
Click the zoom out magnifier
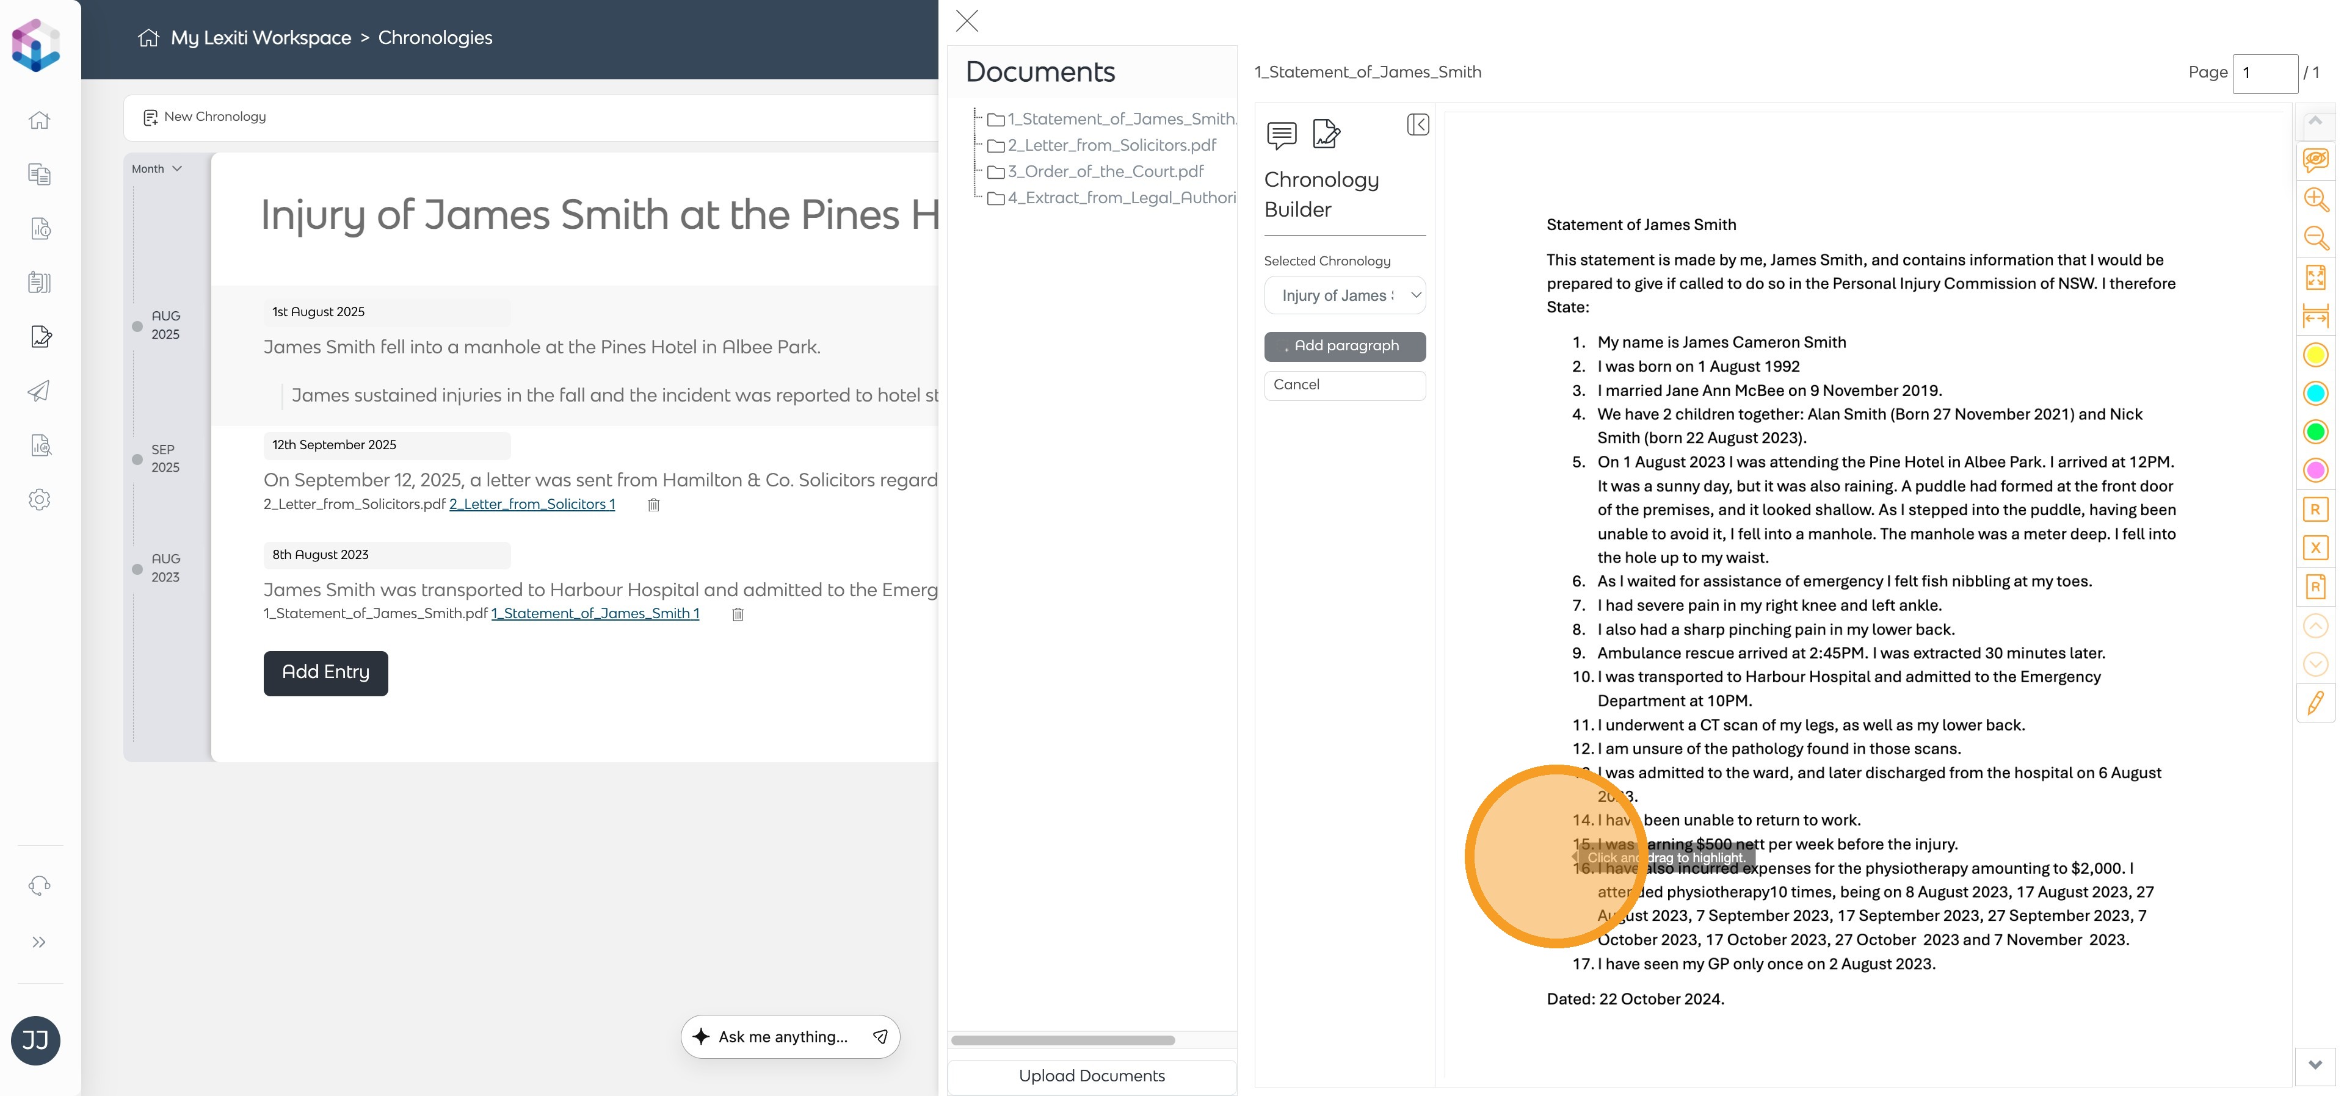pos(2315,238)
